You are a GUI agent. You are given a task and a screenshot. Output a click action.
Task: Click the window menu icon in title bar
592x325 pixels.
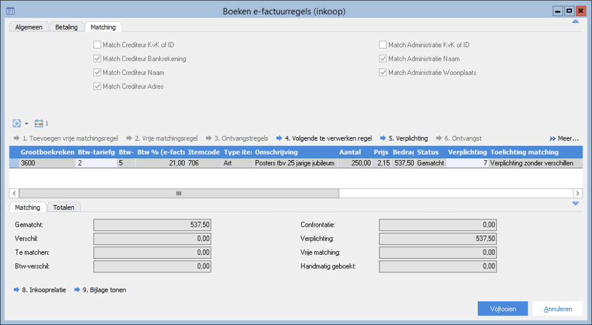click(11, 11)
